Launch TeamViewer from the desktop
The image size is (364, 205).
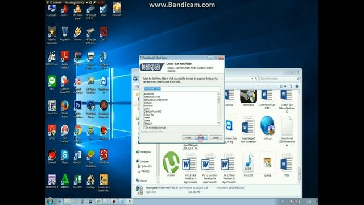click(104, 85)
